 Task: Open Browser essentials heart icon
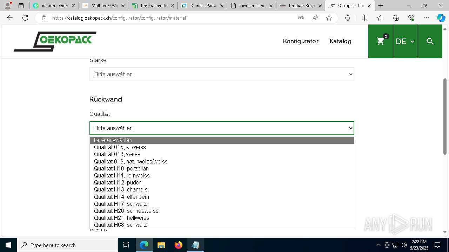pos(411,18)
